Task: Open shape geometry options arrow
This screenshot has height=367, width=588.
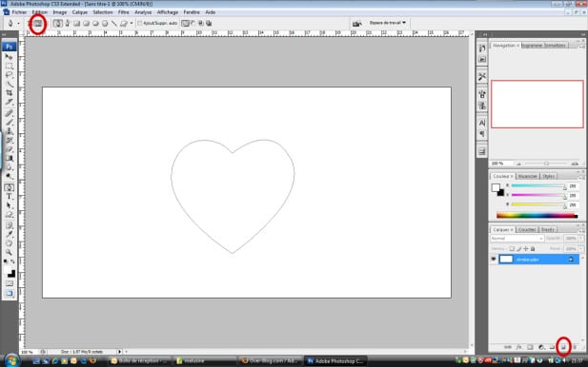Action: [x=132, y=23]
